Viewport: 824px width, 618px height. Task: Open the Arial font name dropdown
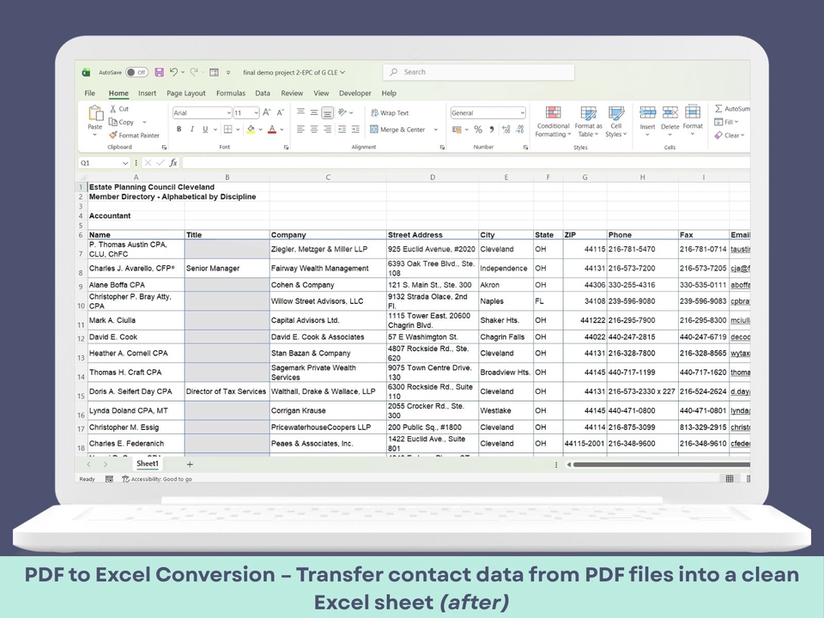(x=228, y=113)
